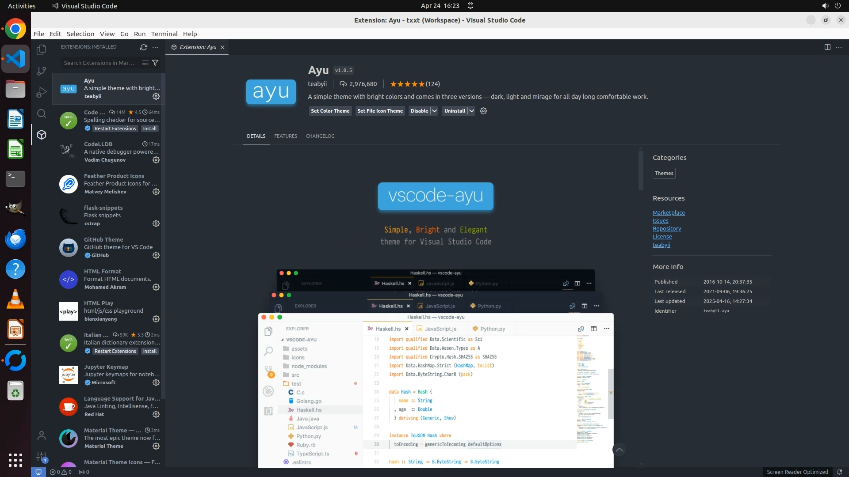
Task: Refresh the installed extensions list
Action: (x=143, y=47)
